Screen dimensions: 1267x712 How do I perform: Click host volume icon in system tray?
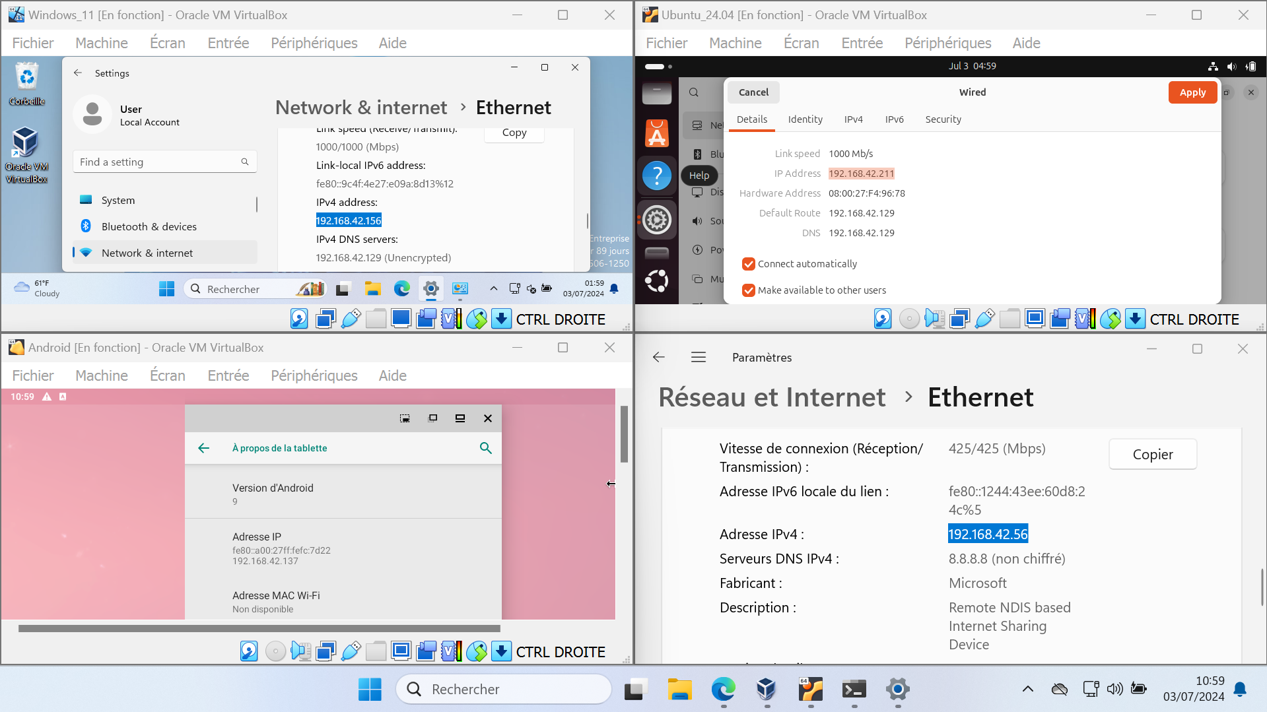click(x=1114, y=690)
